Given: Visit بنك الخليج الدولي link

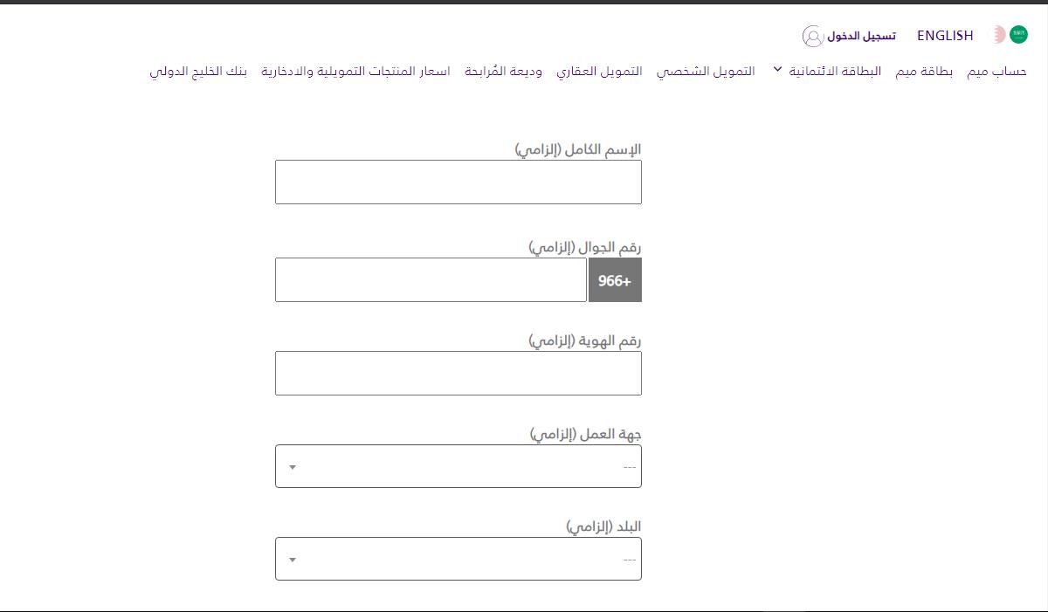Looking at the screenshot, I should 198,72.
